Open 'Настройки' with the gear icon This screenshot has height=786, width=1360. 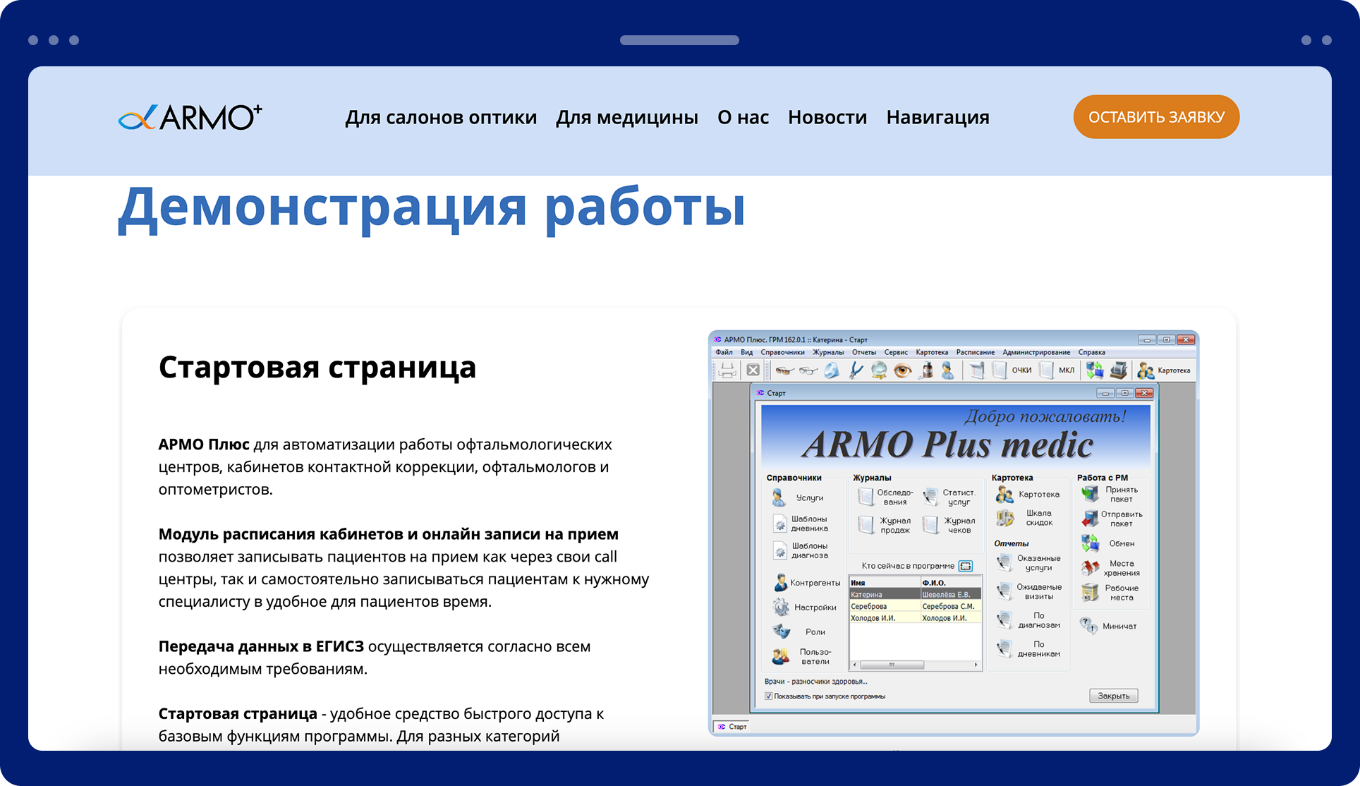(805, 607)
